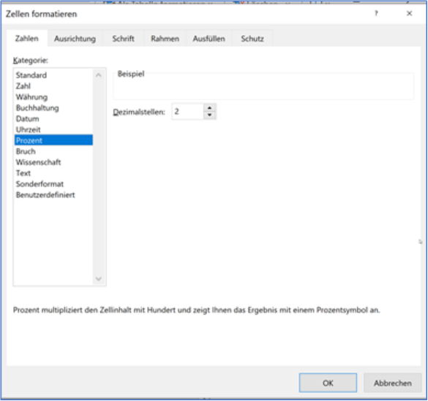This screenshot has height=401, width=428.
Task: Switch to the Ausrichtung tab
Action: (75, 39)
